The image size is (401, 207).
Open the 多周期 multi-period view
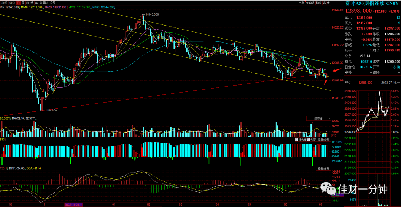[x=44, y=3]
